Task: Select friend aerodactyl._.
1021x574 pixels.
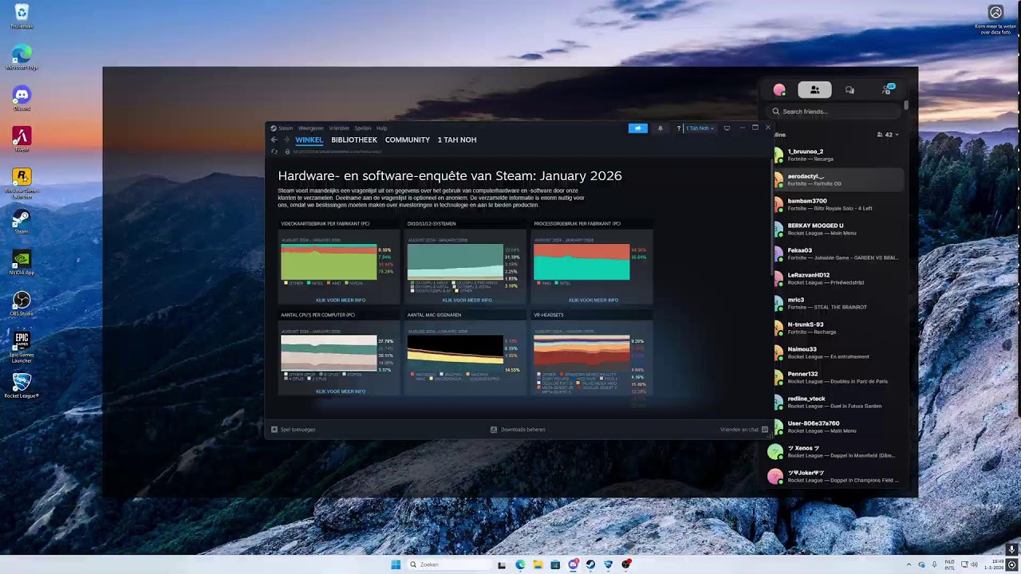Action: 836,179
